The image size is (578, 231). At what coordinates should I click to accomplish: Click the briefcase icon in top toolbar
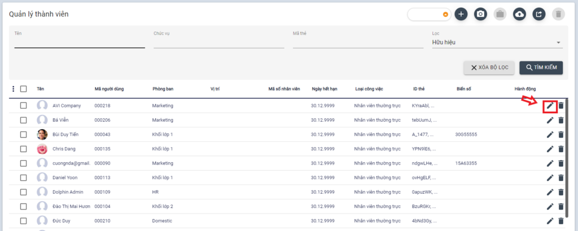point(500,15)
